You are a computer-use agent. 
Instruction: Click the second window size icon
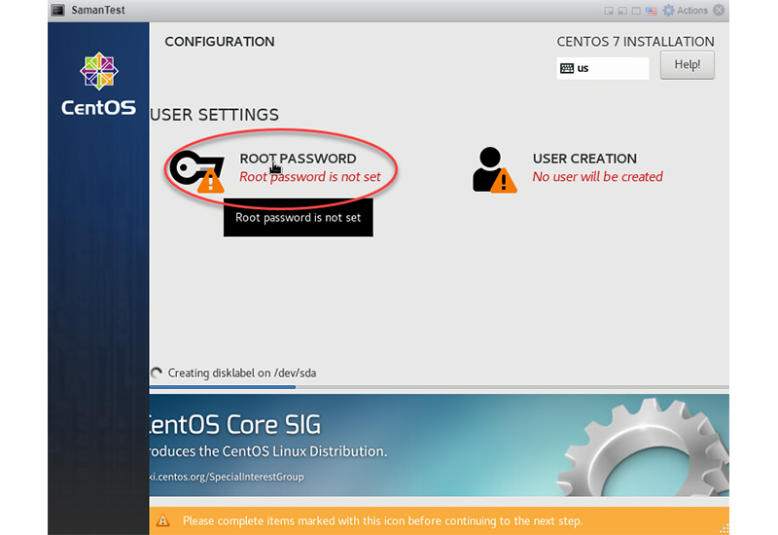[x=623, y=11]
